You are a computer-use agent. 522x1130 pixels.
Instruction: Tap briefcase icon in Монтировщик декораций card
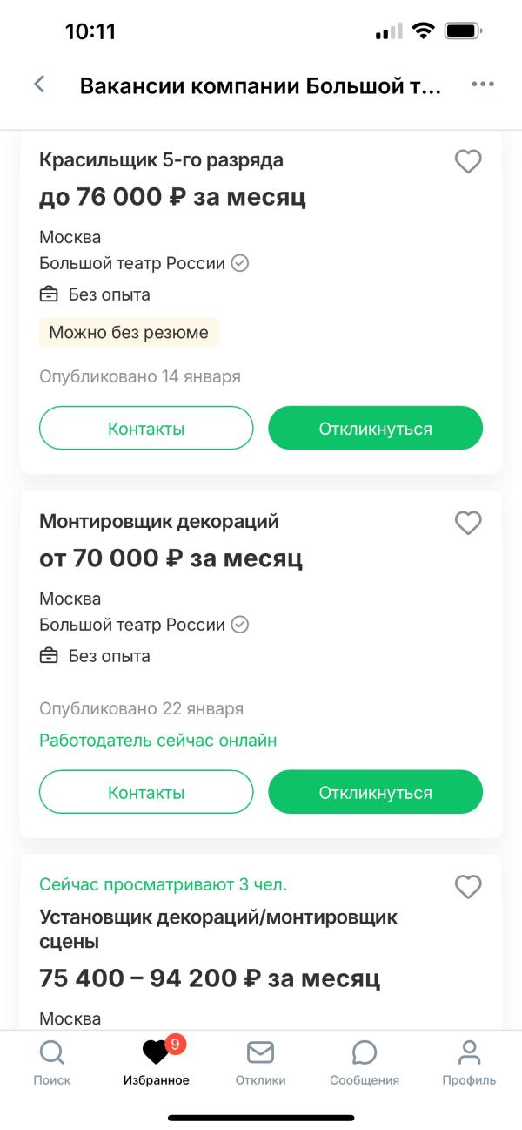[x=49, y=656]
